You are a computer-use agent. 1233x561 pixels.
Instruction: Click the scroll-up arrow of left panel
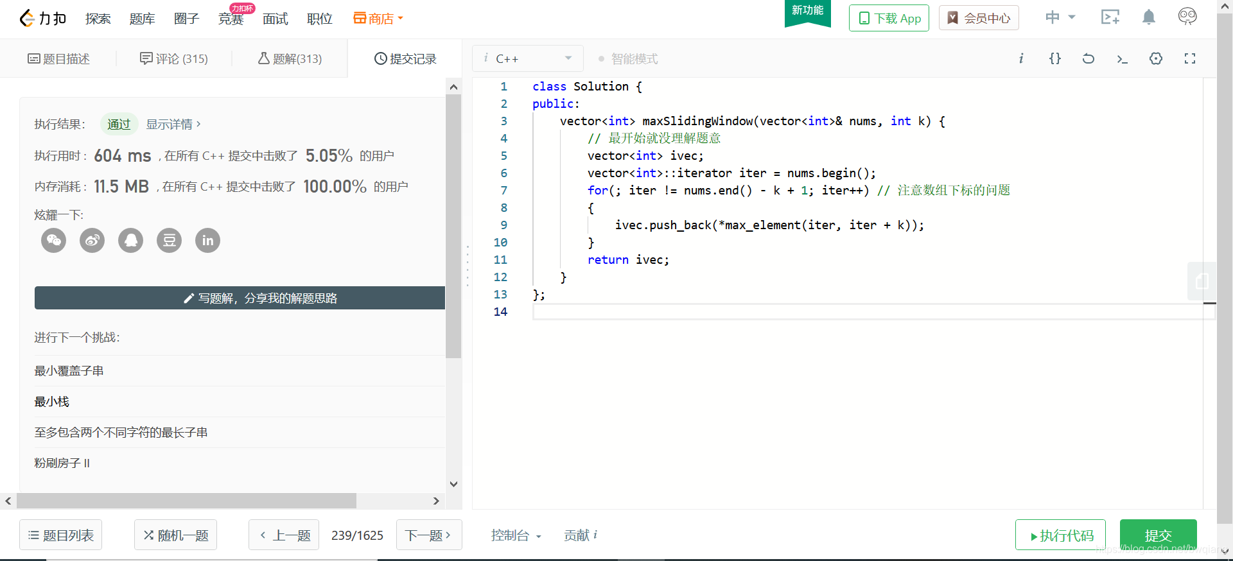tap(453, 87)
